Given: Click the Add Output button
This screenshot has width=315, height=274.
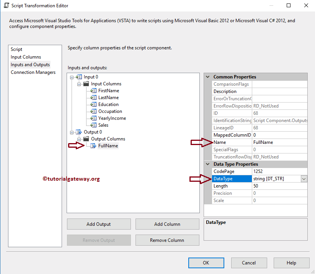Looking at the screenshot, I should click(99, 224).
